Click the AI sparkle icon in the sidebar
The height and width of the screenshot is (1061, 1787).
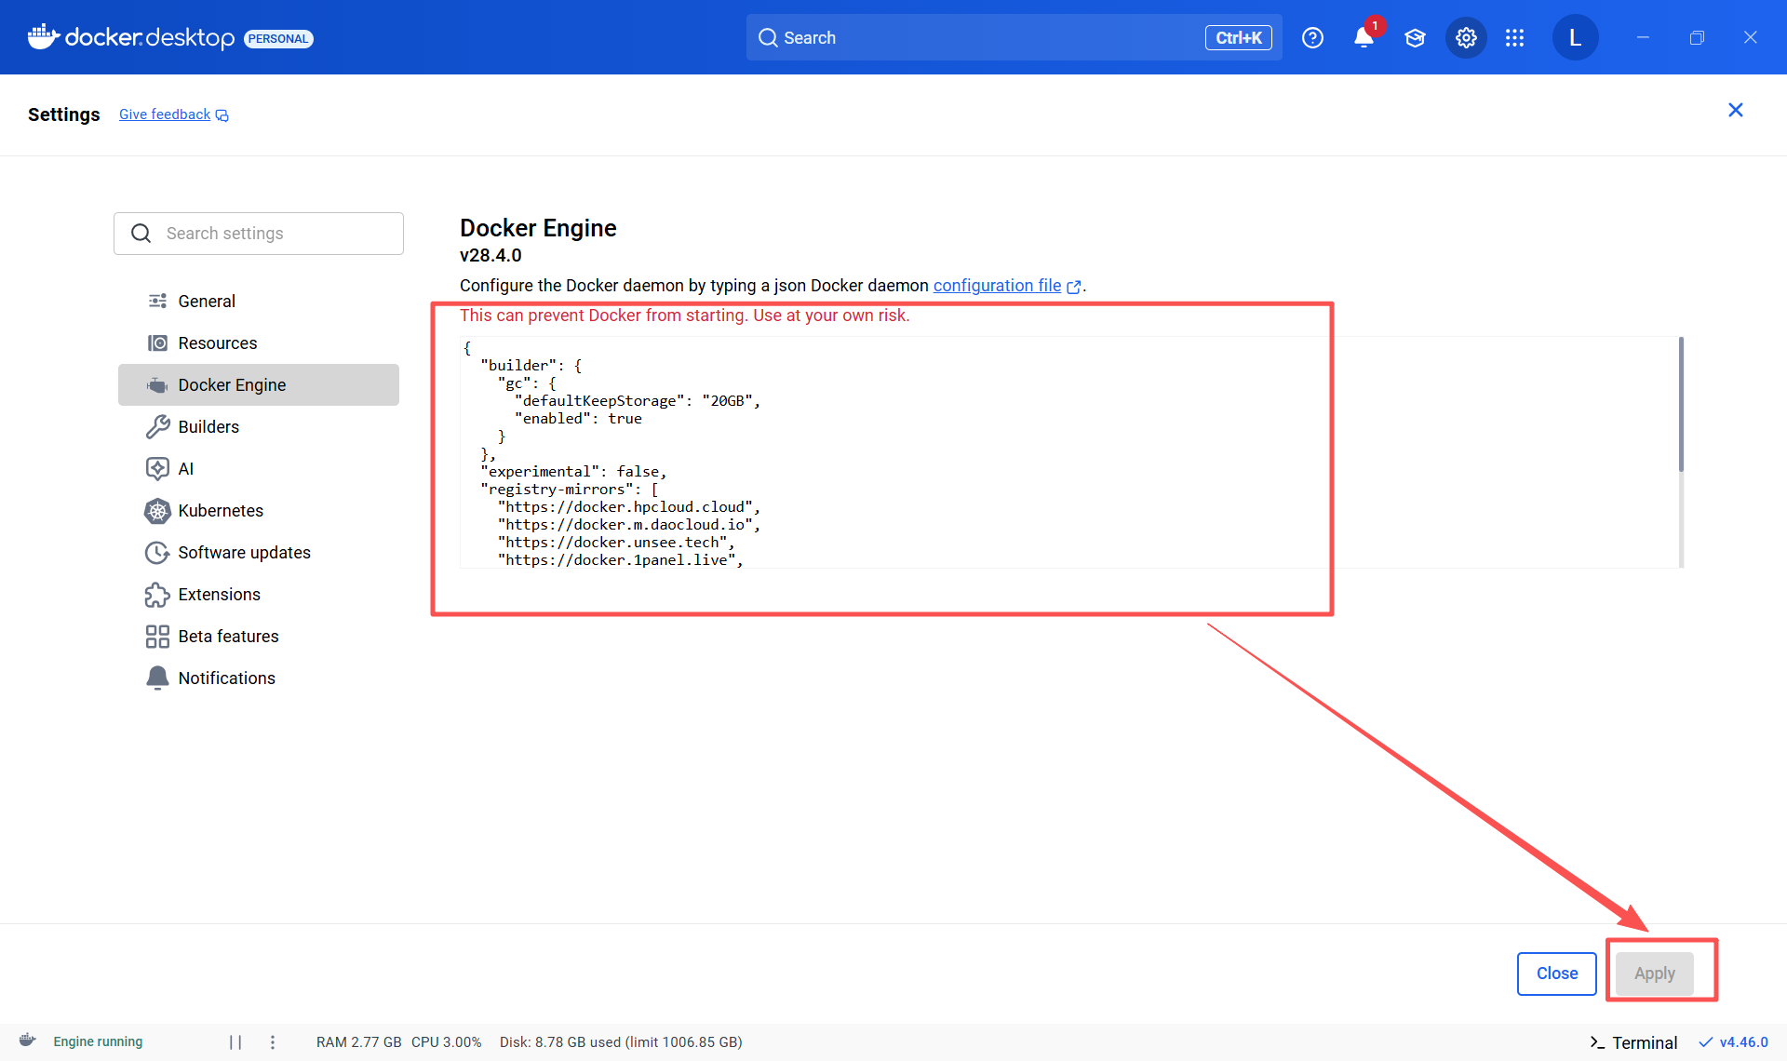tap(157, 468)
